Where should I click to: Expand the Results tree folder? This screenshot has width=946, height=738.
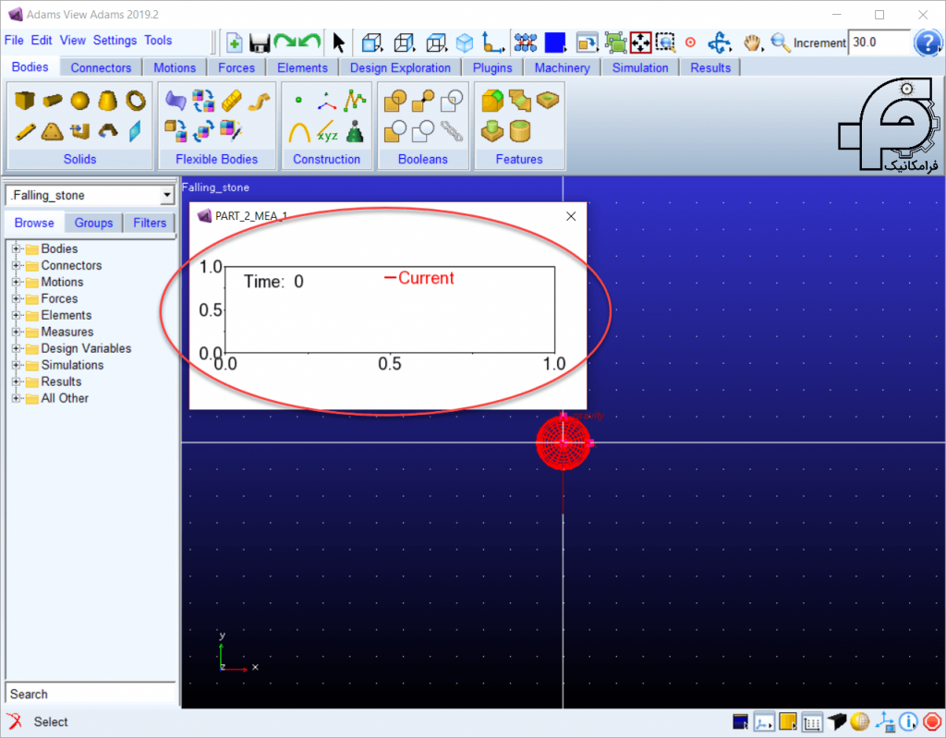click(x=17, y=381)
